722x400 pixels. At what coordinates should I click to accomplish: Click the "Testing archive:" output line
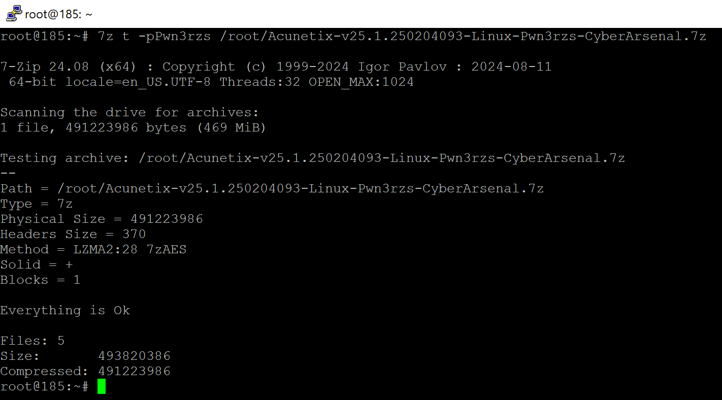click(x=312, y=158)
